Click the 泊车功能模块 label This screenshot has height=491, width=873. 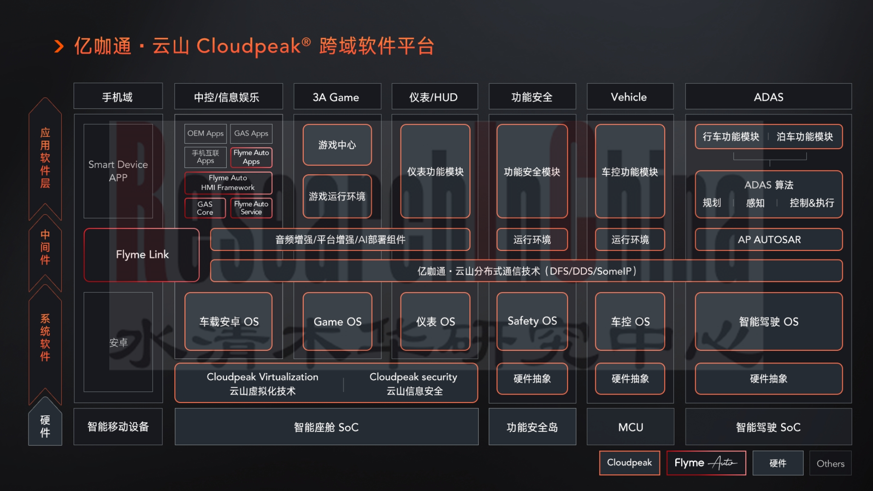click(x=805, y=136)
